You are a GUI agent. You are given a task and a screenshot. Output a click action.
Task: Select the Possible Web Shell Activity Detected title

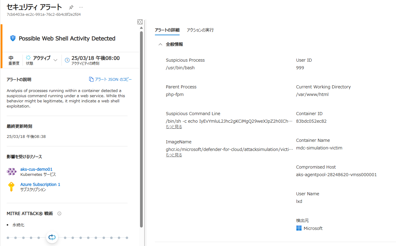67,39
